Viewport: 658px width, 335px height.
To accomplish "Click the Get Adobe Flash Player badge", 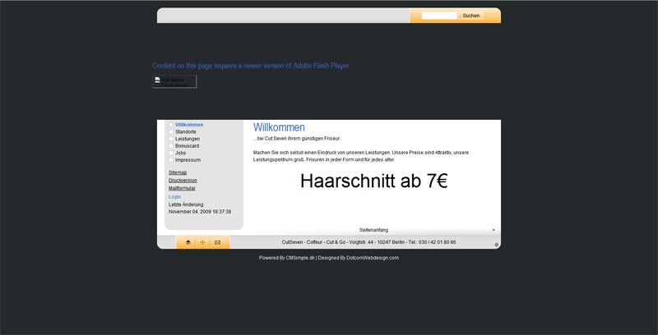I will [174, 81].
